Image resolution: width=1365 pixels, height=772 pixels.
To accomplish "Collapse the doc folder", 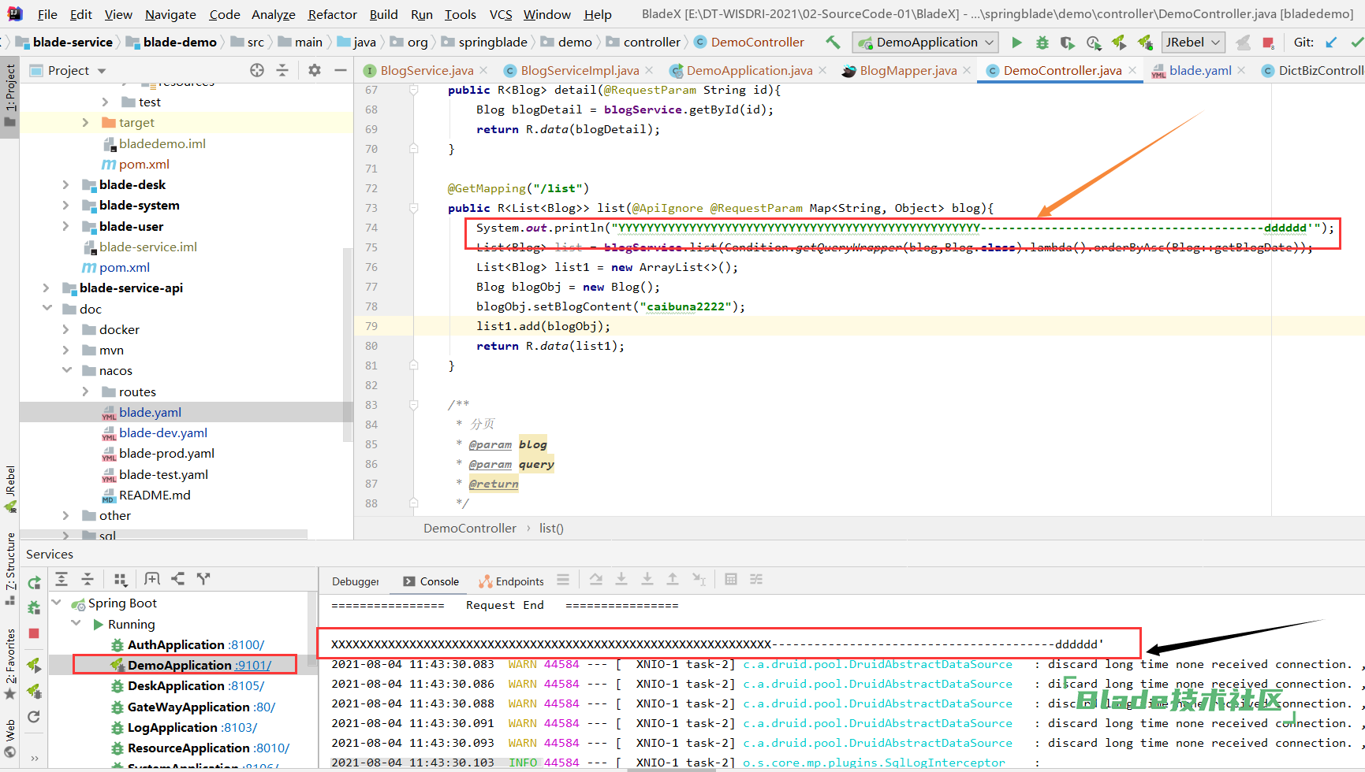I will coord(47,309).
